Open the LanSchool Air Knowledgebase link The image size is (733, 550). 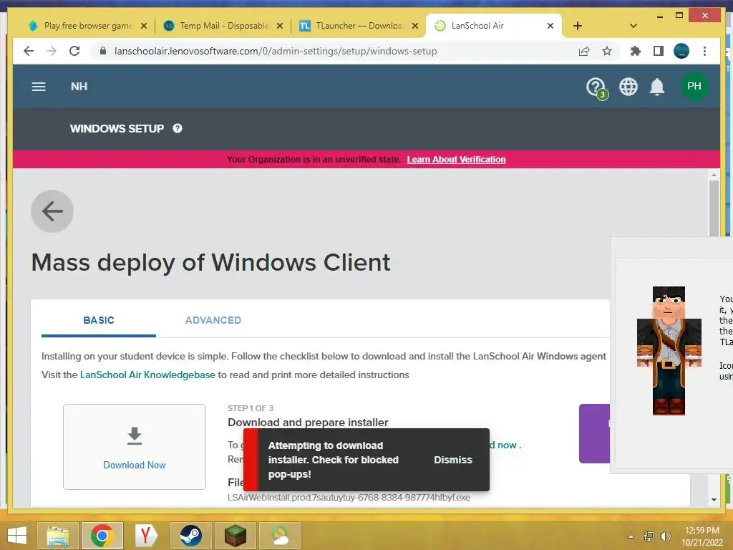[x=147, y=375]
